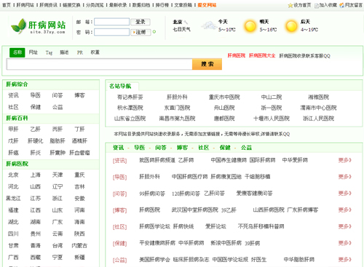Select the 名称 search tab

[17, 52]
